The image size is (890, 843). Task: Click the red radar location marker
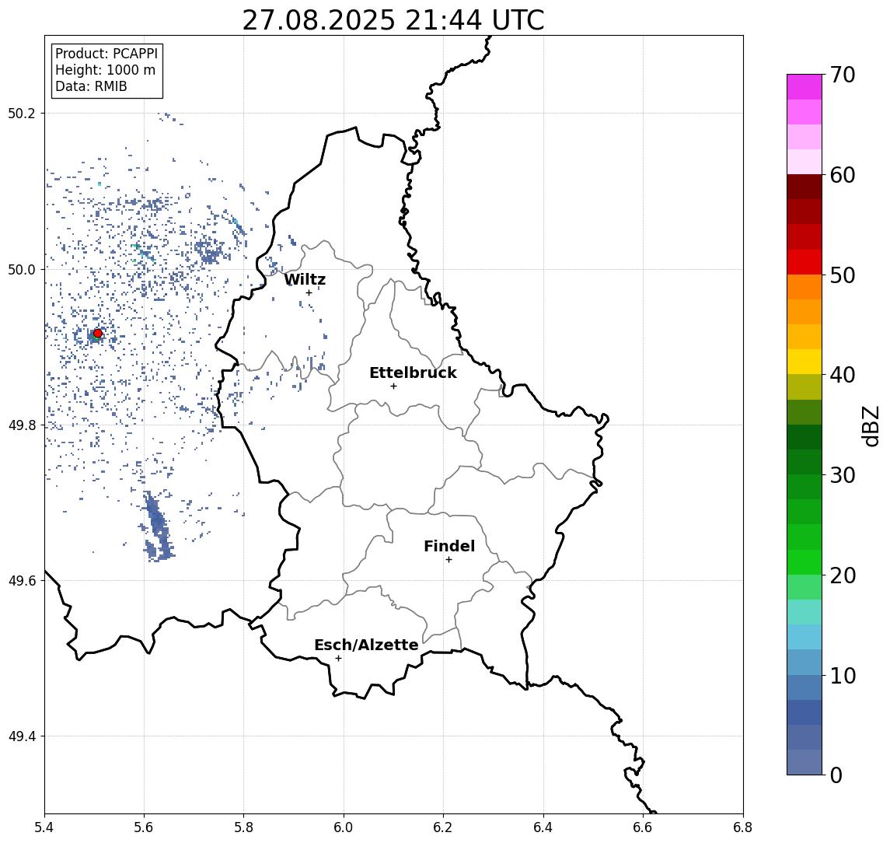[x=98, y=334]
